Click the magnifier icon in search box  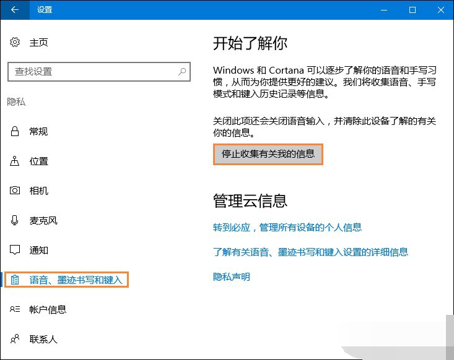[x=182, y=72]
